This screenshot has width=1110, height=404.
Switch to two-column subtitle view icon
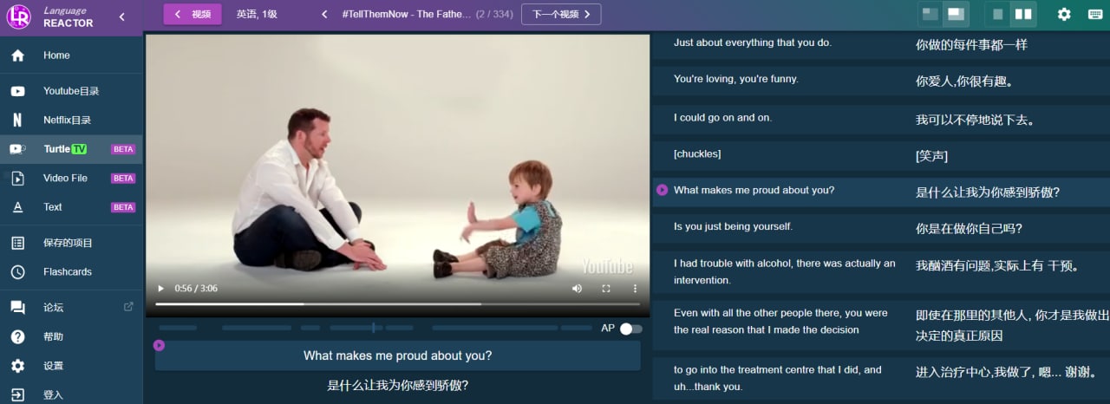tap(1023, 14)
